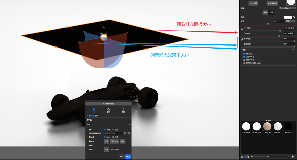Click the zoom-out magnifier for thumbnails
The height and width of the screenshot is (160, 297).
pos(252,157)
